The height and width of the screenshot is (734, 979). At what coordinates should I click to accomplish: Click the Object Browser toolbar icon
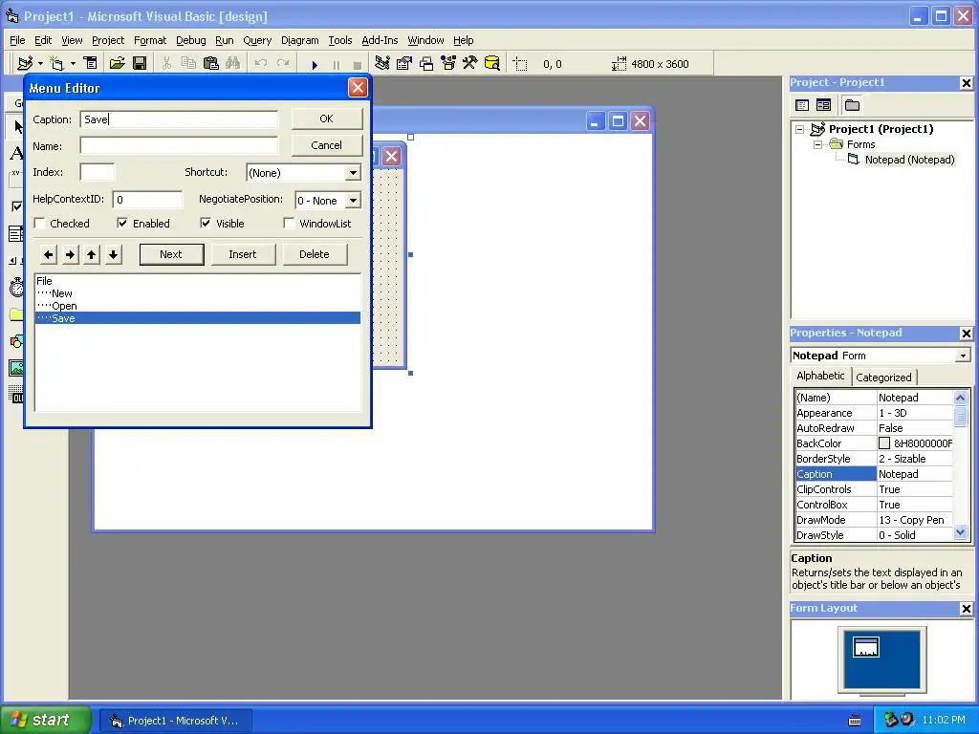point(448,63)
